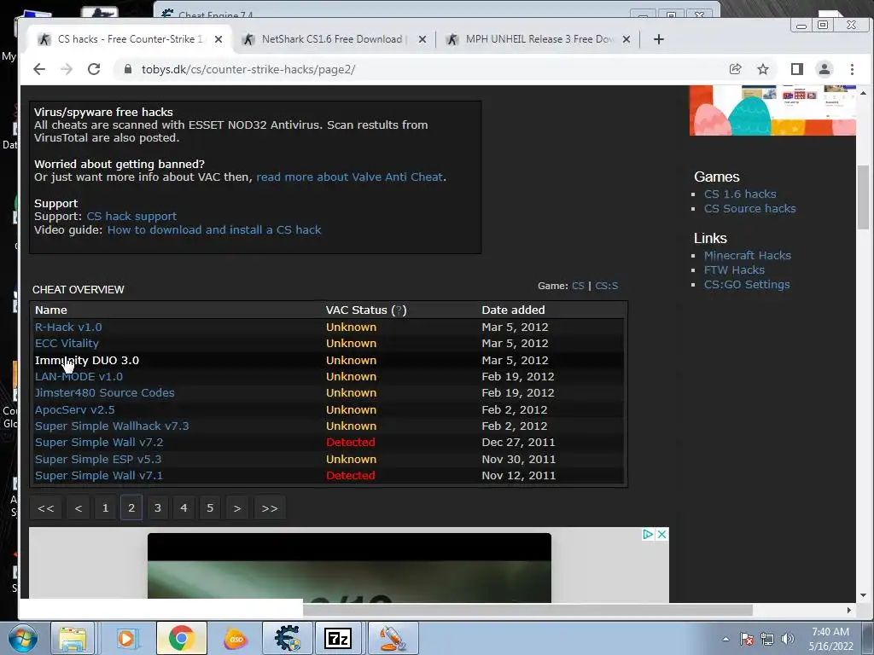Switch to MPH UNHEIL Release 3 tab

tap(539, 39)
